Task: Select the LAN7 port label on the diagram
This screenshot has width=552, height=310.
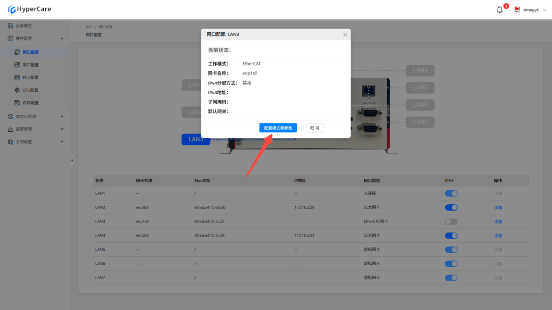Action: [420, 122]
